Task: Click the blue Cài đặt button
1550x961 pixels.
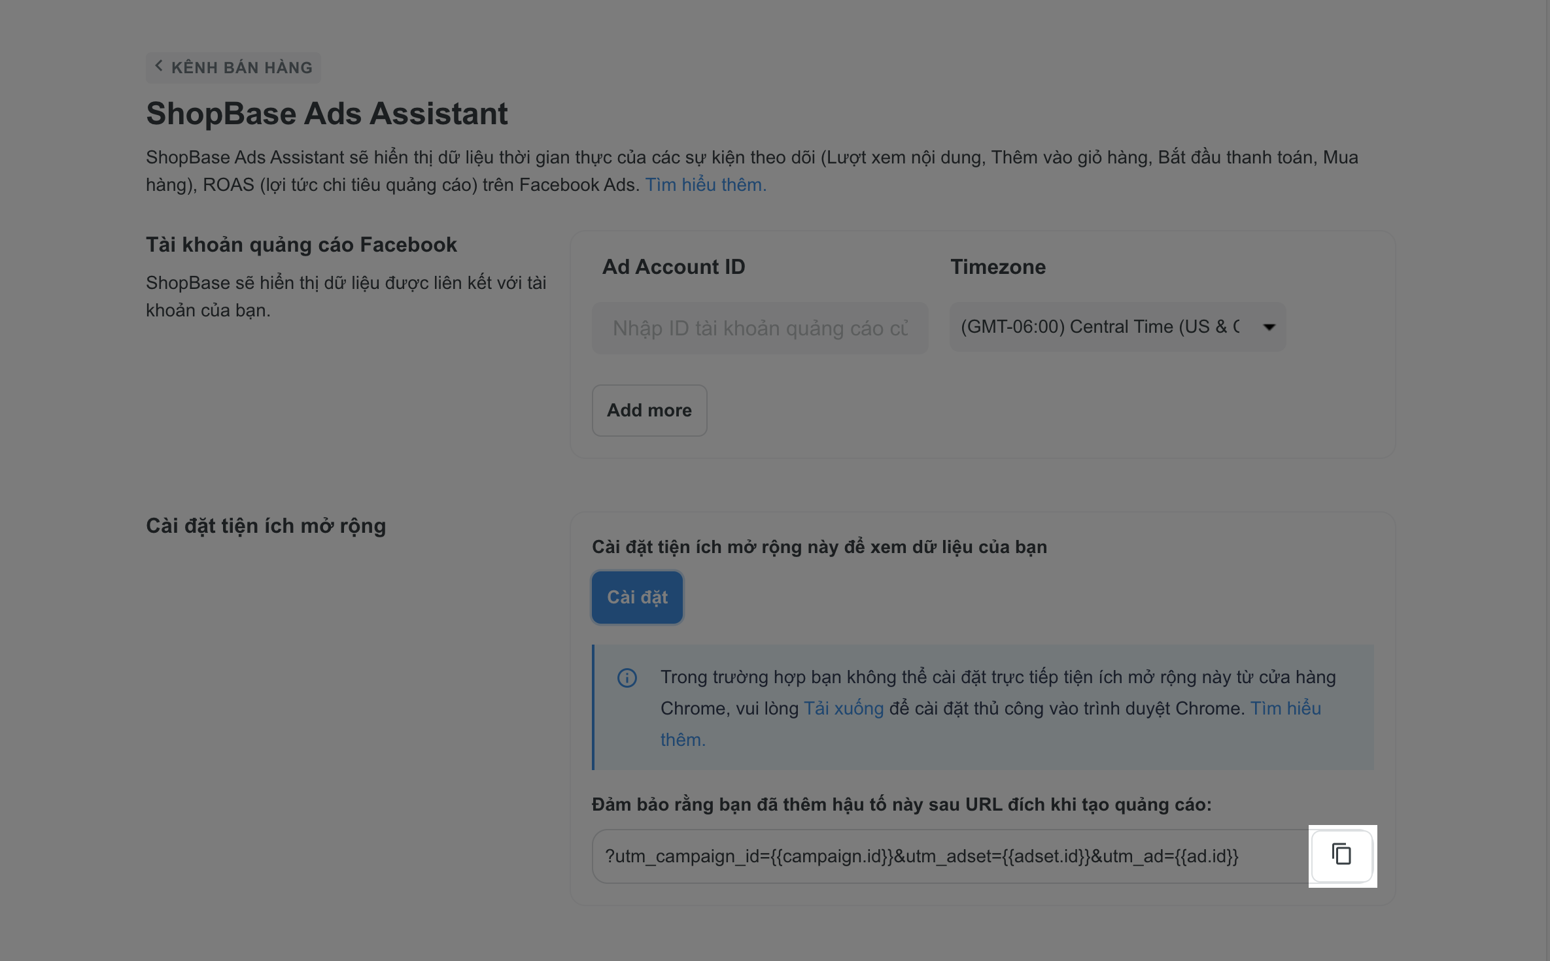Action: [638, 597]
